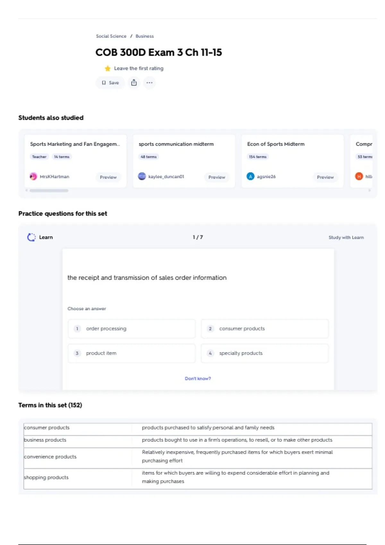Viewport: 385px width, 545px height.
Task: Click MrsKHartman's profile avatar
Action: [33, 176]
